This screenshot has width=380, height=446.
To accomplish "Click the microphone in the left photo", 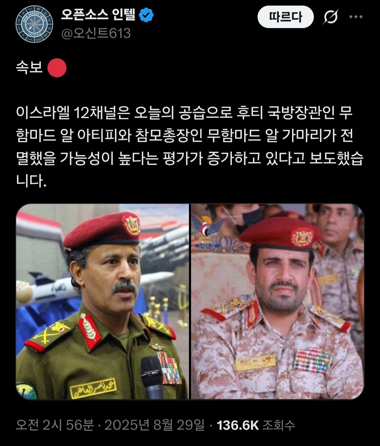I will coord(152,377).
